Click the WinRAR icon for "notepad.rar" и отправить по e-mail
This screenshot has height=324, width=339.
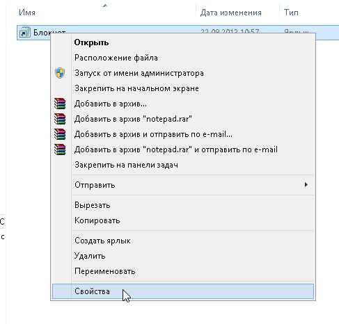(60, 149)
